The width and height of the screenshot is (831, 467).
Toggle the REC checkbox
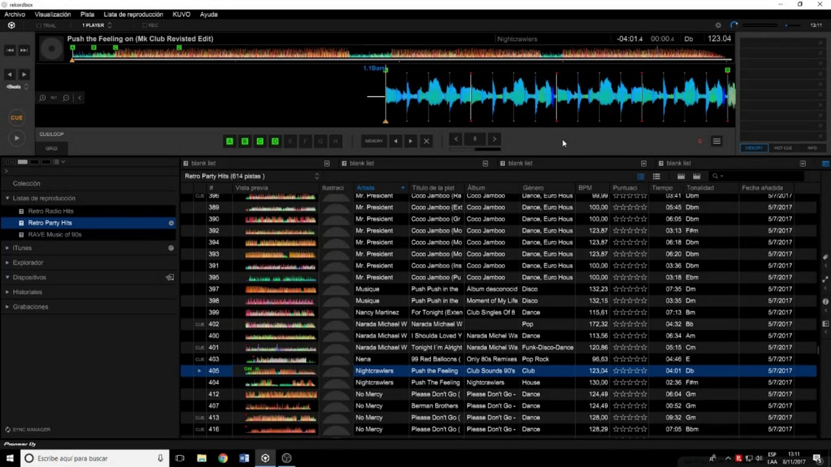(x=144, y=25)
